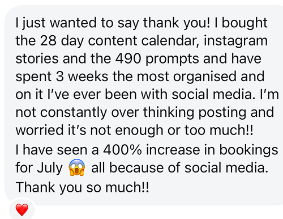Viewport: 283px width, 219px height.
Task: Click the word "stories" starting the third line
Action: click(37, 58)
